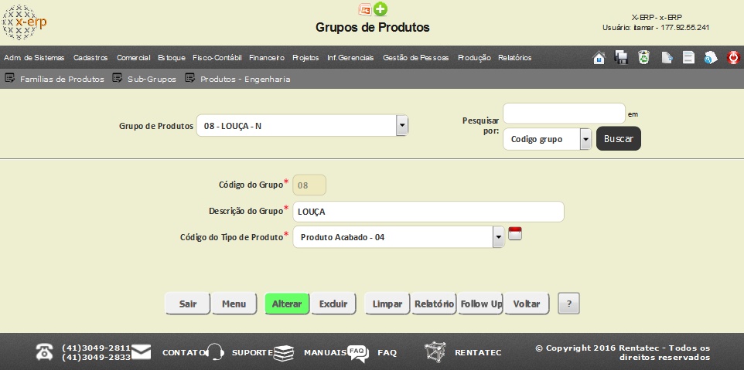Expand the Código do Tipo de Produto dropdown

coord(398,237)
